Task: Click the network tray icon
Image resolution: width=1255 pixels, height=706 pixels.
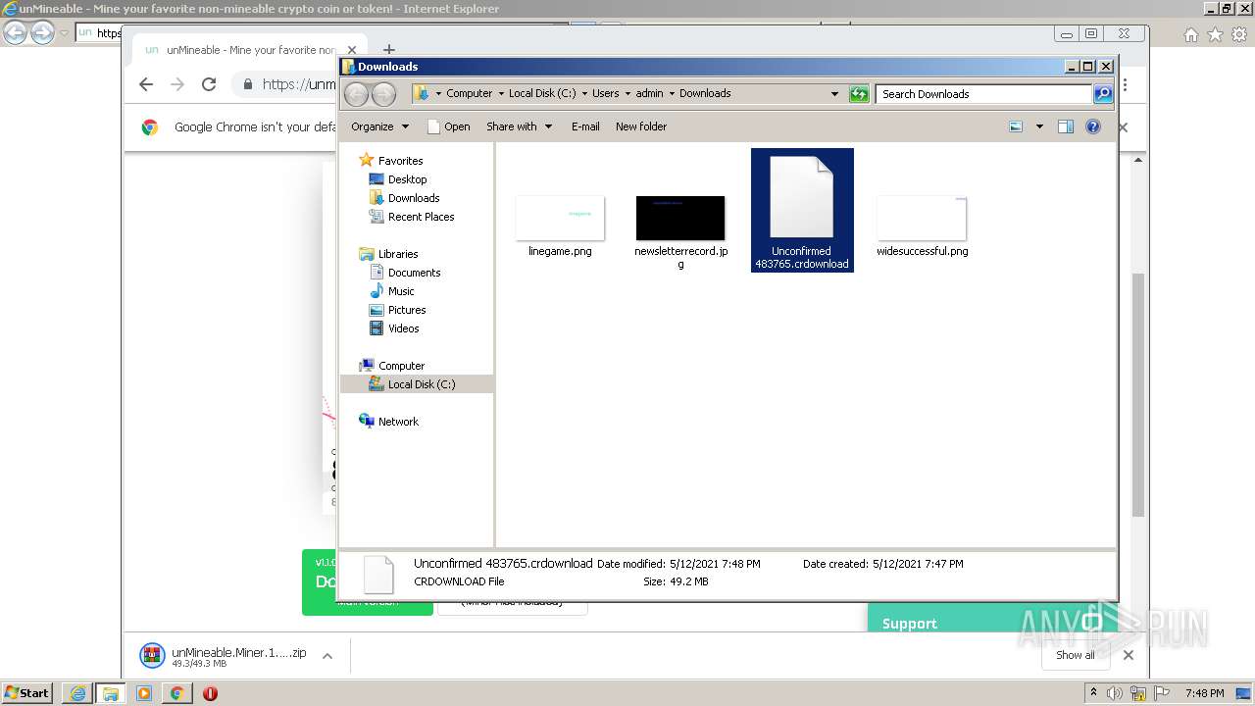Action: [1139, 693]
